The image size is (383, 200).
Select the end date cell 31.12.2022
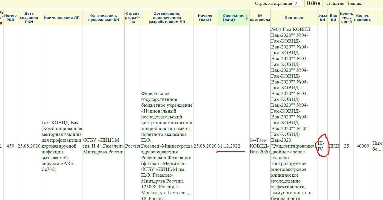(x=229, y=146)
